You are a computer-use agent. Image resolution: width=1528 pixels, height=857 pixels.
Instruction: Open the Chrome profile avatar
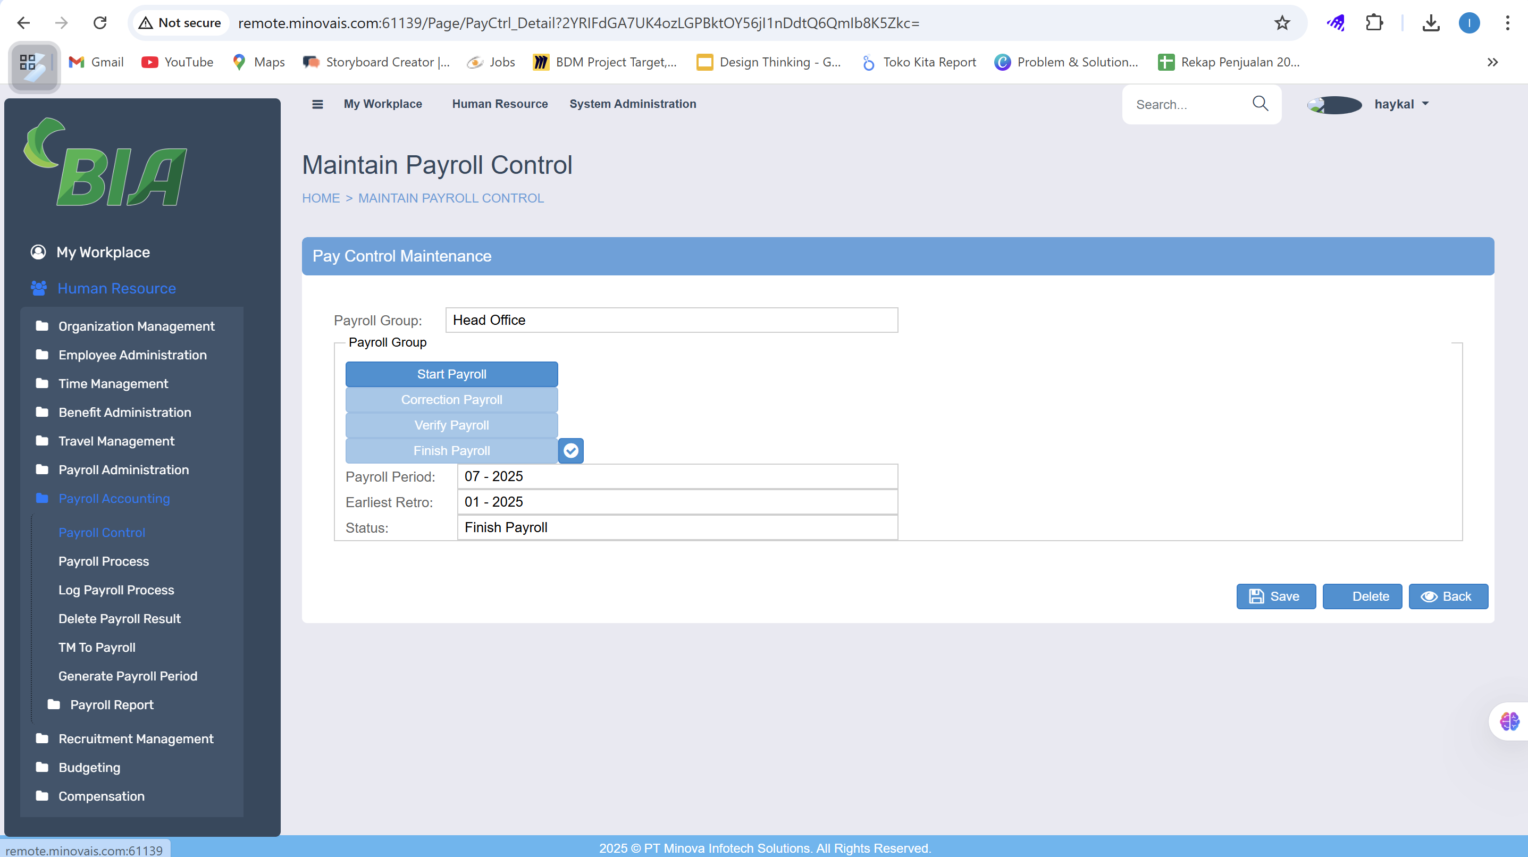click(x=1470, y=22)
